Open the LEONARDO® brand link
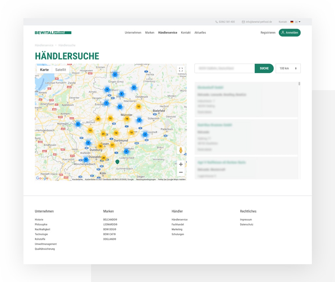The image size is (335, 282). (x=110, y=224)
